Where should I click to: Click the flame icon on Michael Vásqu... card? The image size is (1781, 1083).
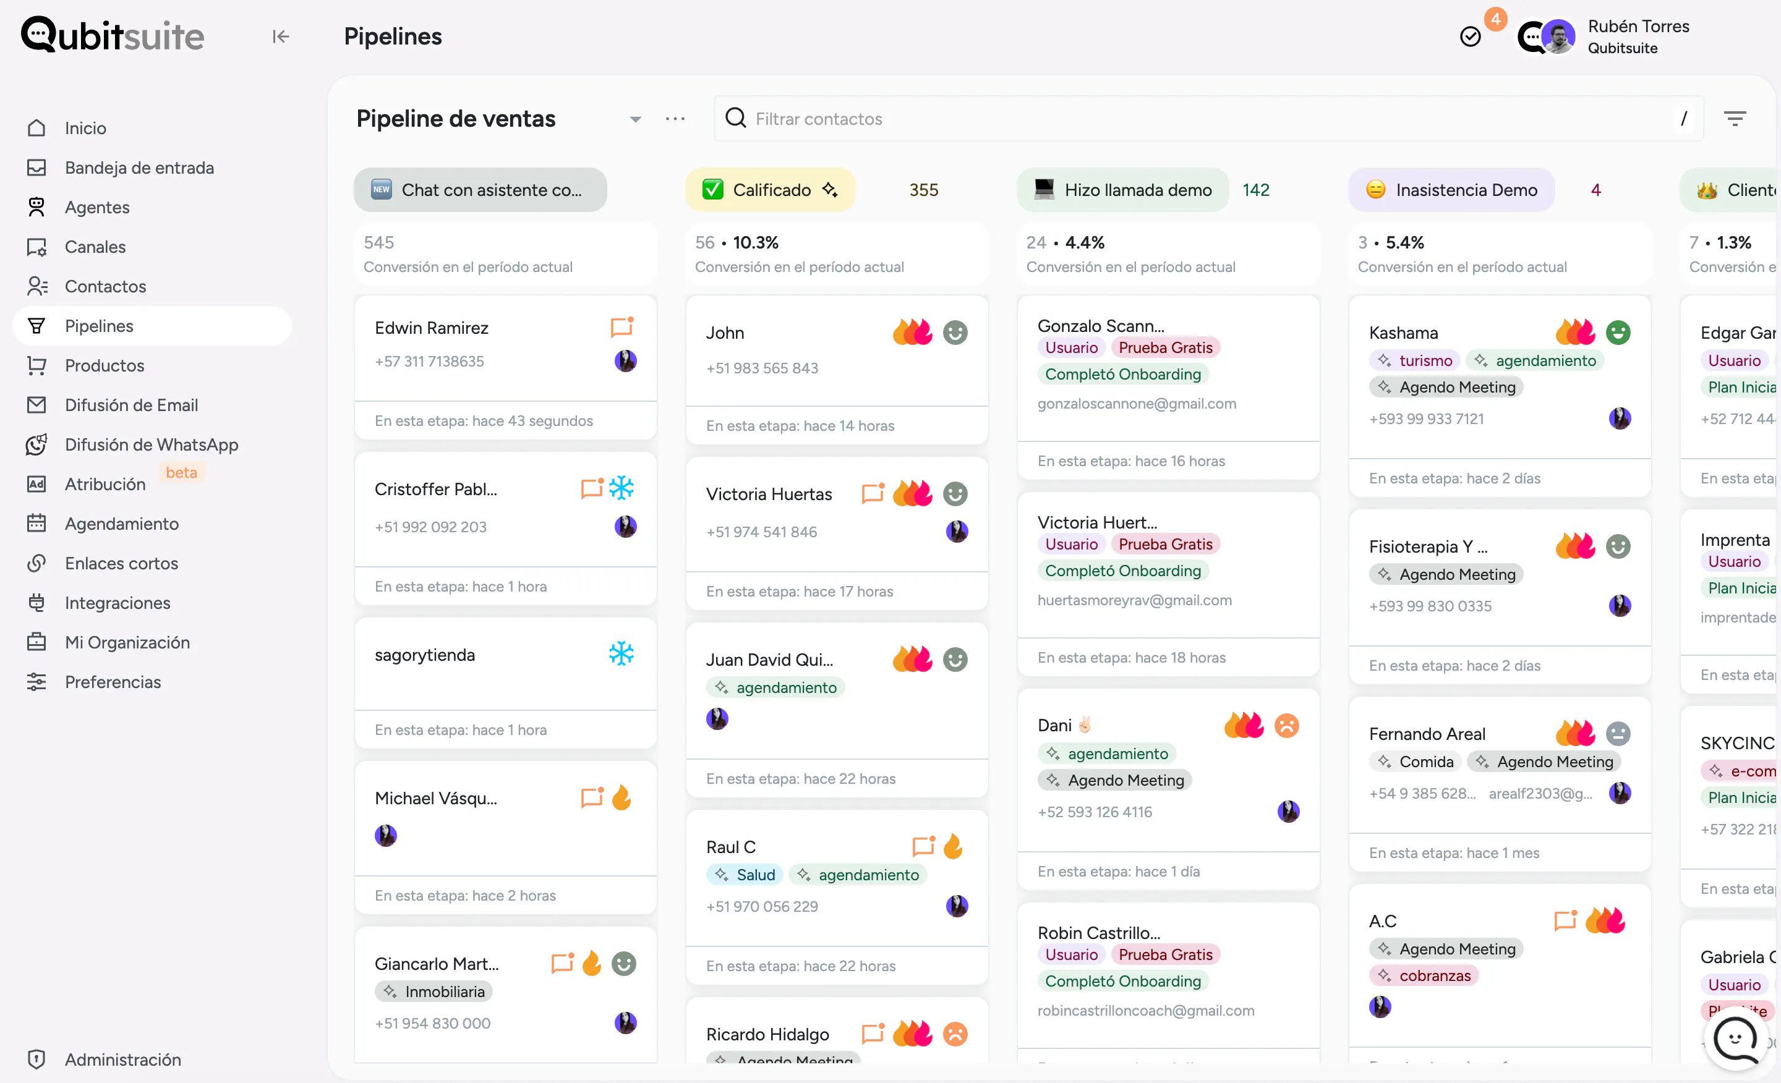pyautogui.click(x=621, y=797)
